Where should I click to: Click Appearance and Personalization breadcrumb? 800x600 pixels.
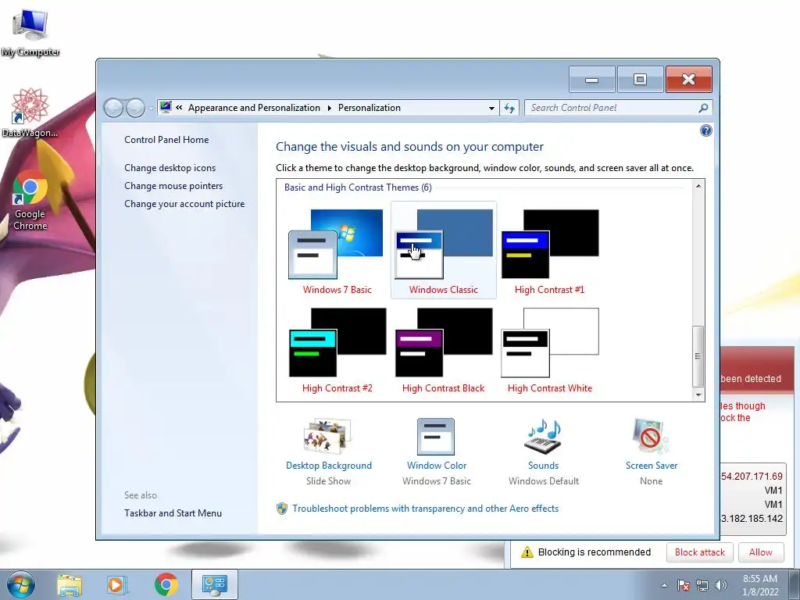point(254,108)
